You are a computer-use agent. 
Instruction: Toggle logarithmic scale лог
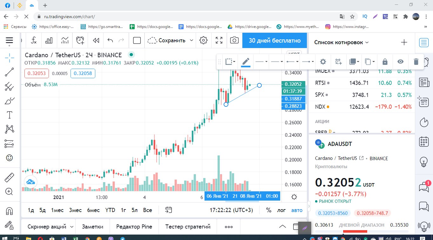281,210
